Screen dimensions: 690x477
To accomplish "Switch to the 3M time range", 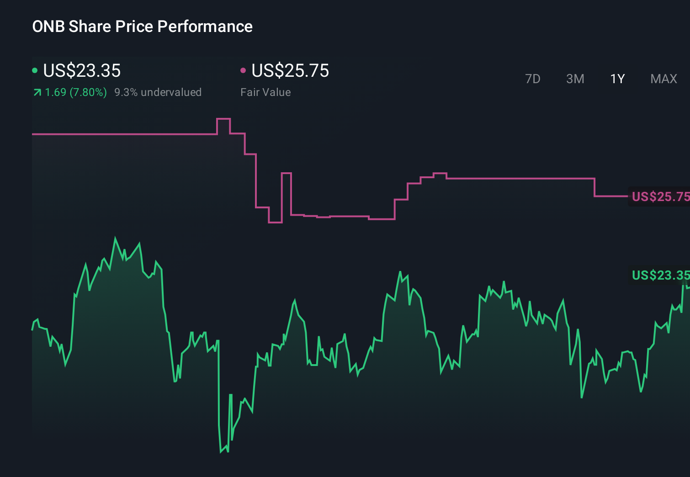I will (x=575, y=79).
